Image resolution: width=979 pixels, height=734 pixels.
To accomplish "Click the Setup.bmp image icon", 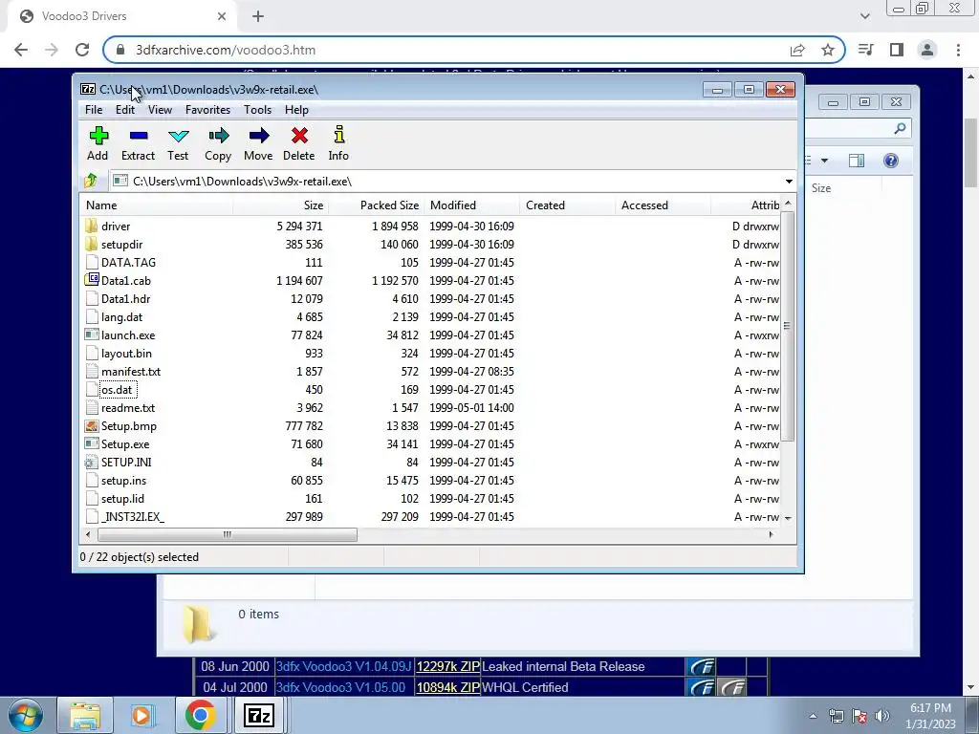I will tap(92, 425).
